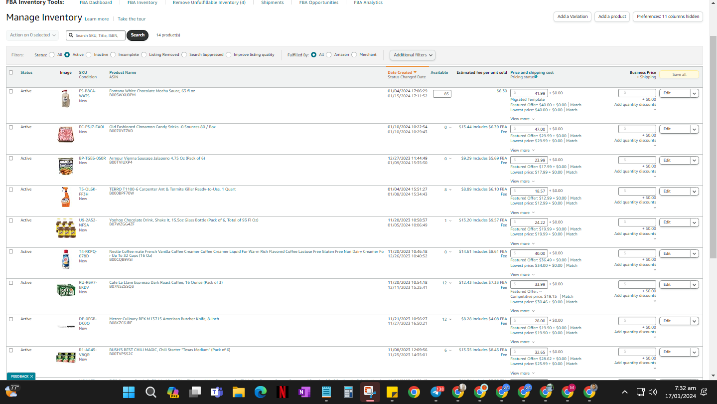717x404 pixels.
Task: Open the Fontana Mocha Sauce product thumbnail
Action: click(x=65, y=98)
